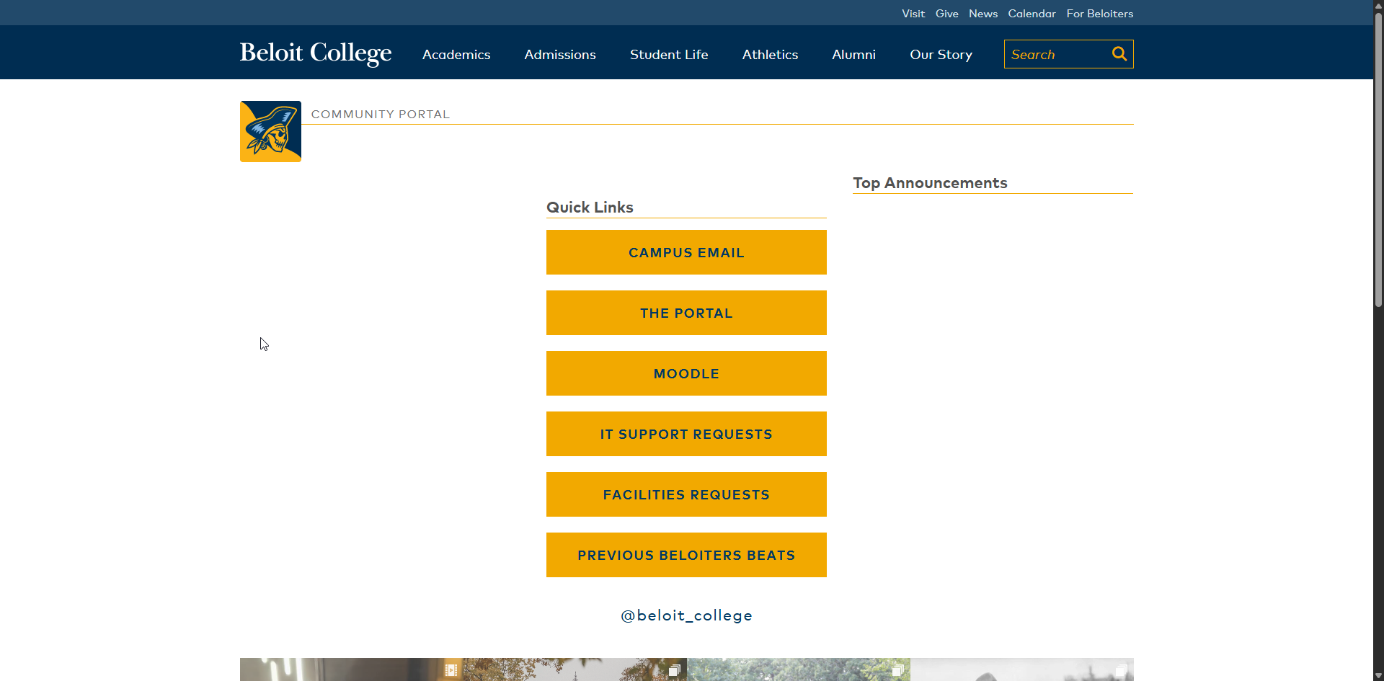Open the Alumni menu item
The image size is (1384, 681).
pyautogui.click(x=853, y=55)
